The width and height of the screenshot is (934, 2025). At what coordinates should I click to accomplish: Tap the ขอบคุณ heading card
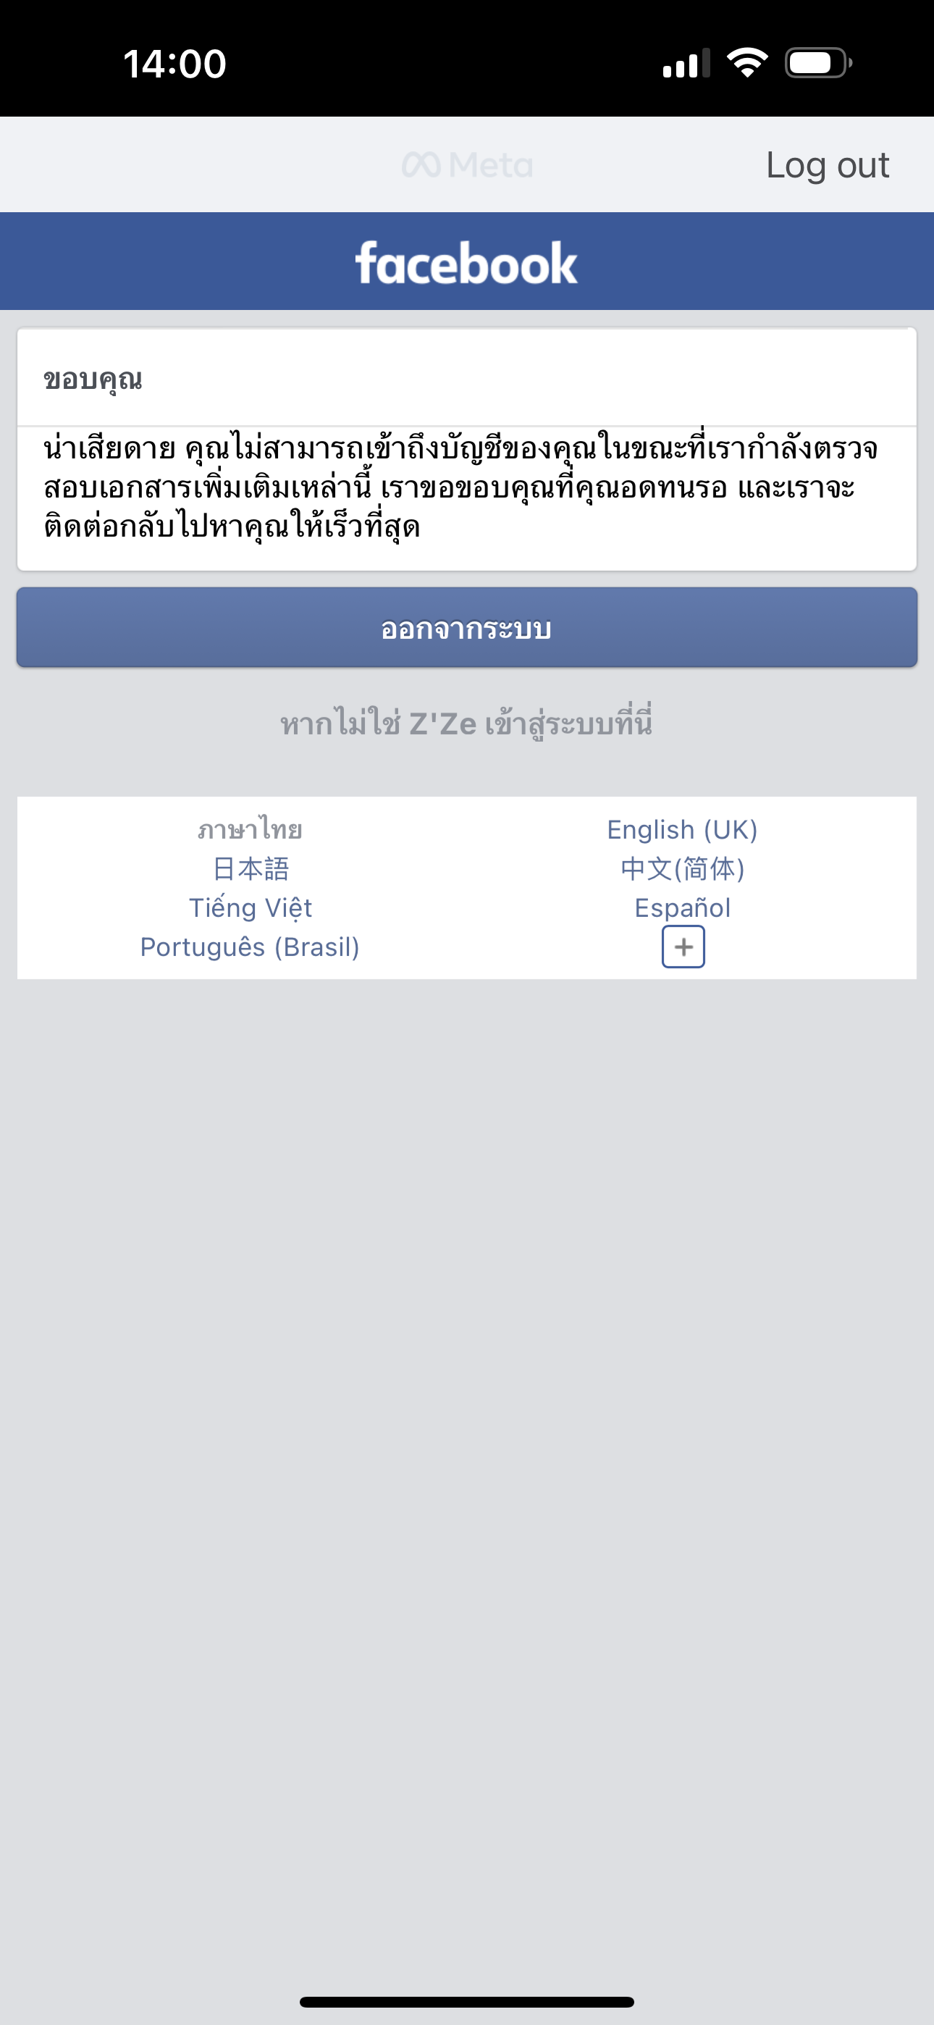coord(467,378)
